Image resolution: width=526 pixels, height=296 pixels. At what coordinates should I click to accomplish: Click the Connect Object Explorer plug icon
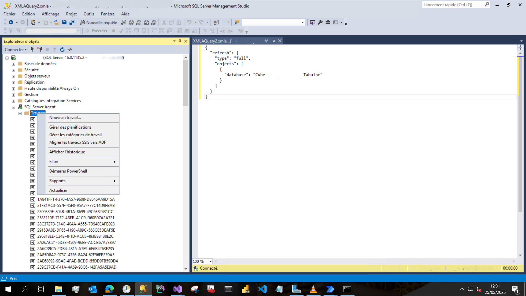pos(32,50)
